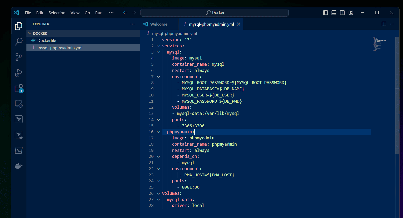The height and width of the screenshot is (218, 403).
Task: Open the Extensions view with badge
Action: click(x=19, y=88)
